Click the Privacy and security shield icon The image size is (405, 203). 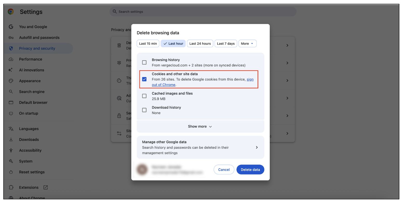pyautogui.click(x=11, y=48)
